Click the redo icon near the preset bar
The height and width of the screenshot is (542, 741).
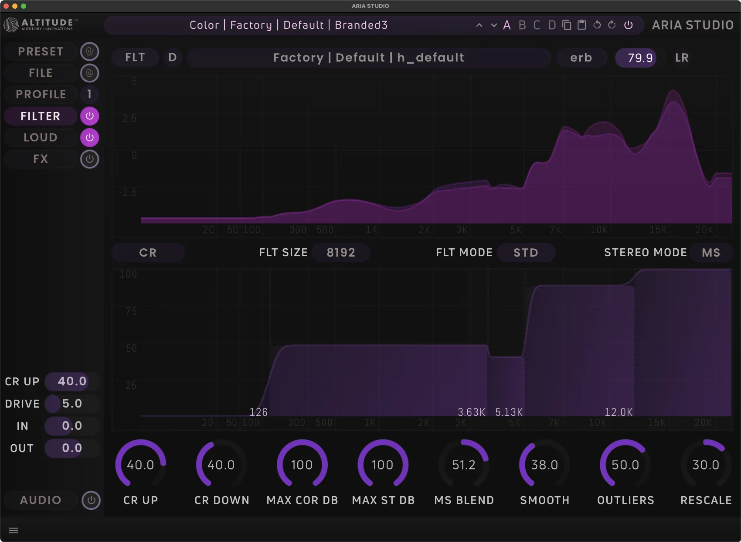(x=611, y=25)
